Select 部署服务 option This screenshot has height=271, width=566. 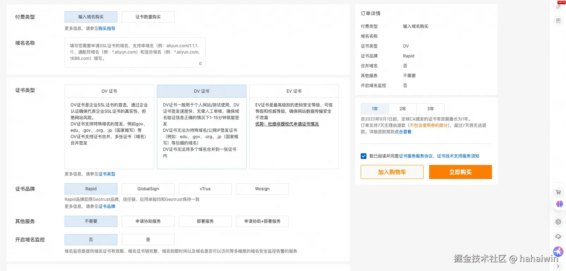(x=205, y=221)
